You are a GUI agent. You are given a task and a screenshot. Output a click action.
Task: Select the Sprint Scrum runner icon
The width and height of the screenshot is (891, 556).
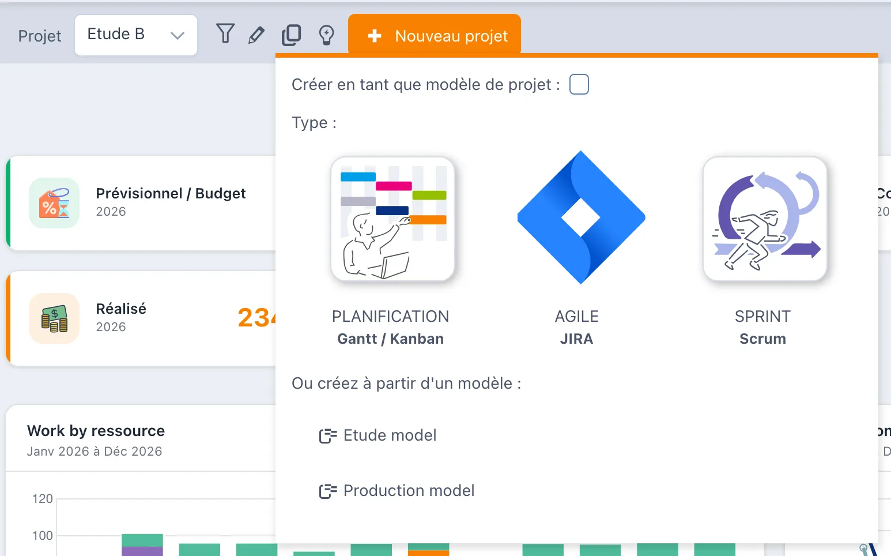(765, 219)
